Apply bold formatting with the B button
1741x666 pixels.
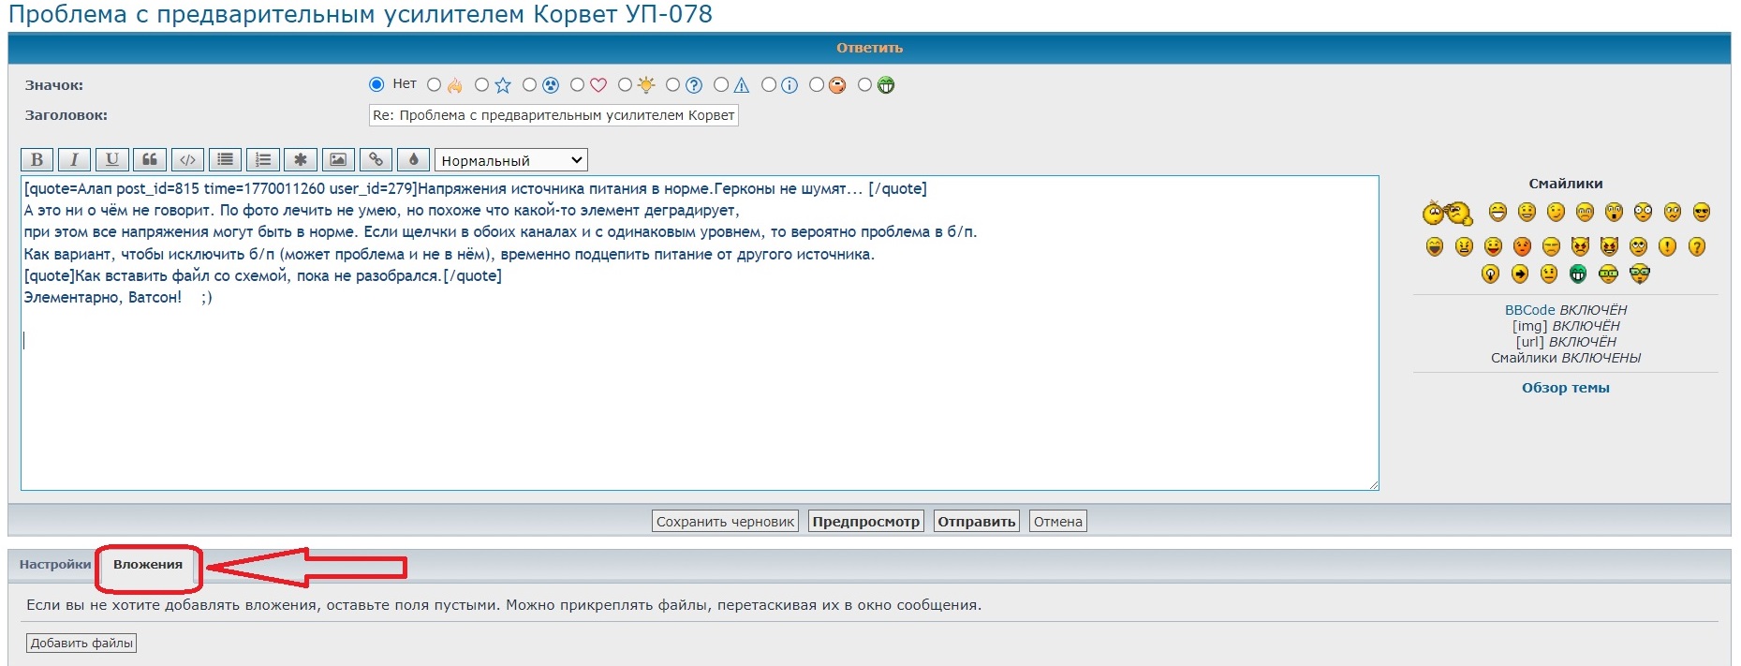point(37,160)
